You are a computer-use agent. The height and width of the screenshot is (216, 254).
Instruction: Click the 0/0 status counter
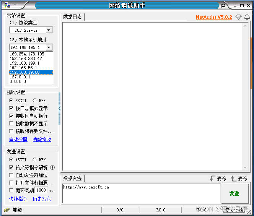click(120, 210)
